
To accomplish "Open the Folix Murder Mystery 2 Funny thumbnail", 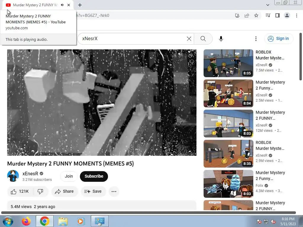I will click(x=228, y=184).
